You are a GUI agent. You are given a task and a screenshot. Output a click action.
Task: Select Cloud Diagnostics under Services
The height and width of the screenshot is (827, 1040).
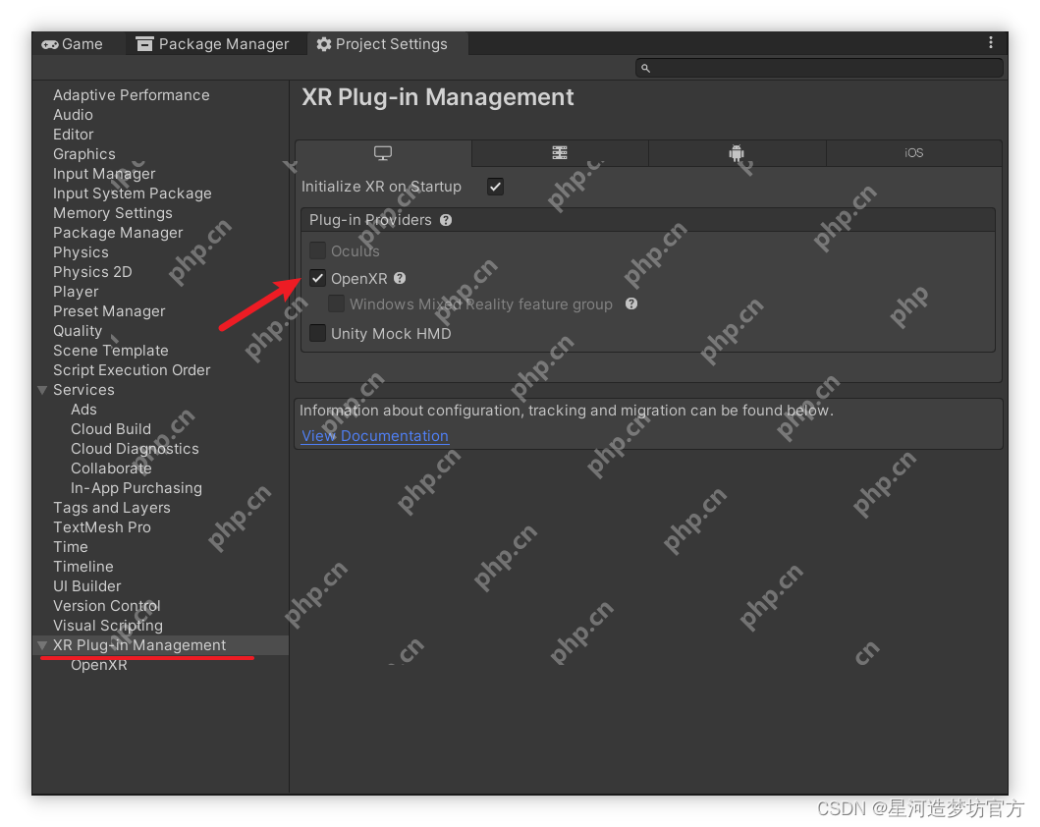[x=135, y=449]
